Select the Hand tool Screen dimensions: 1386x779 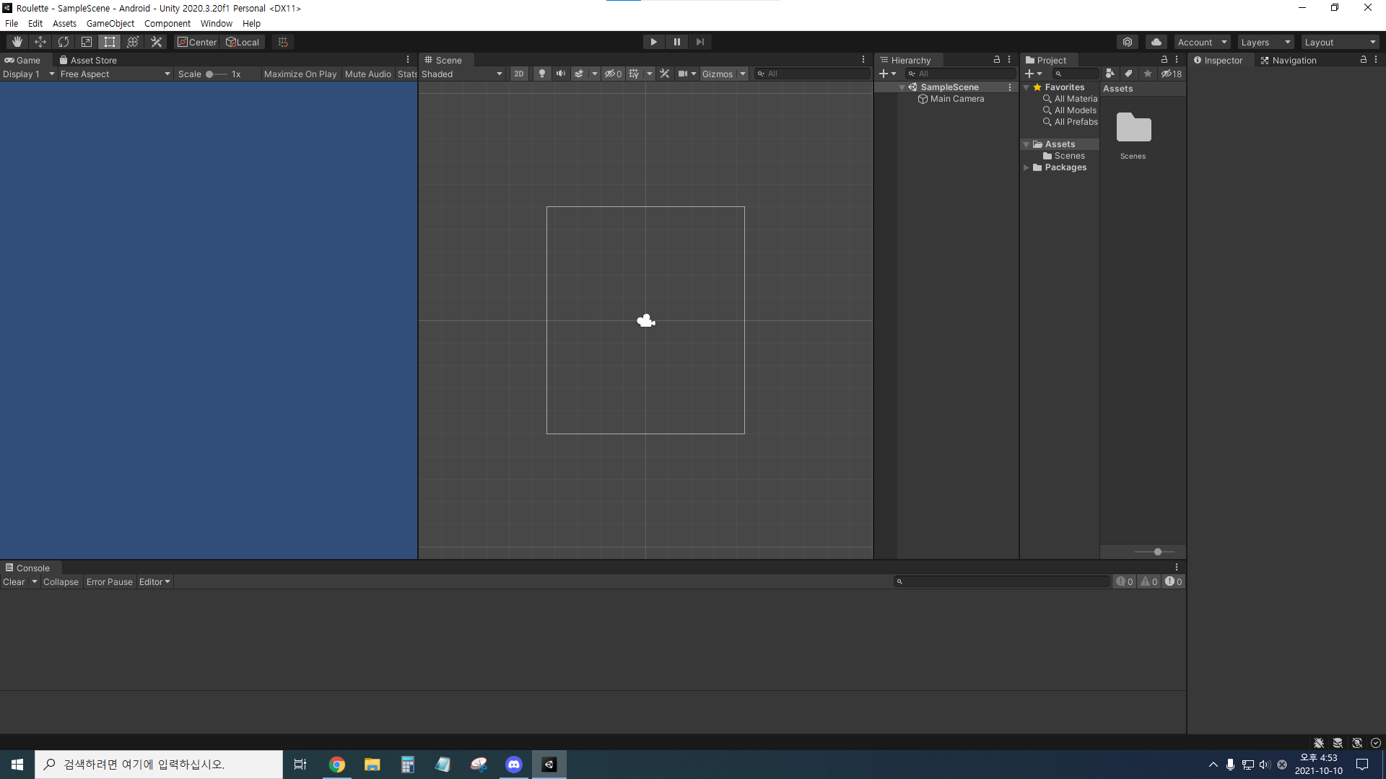click(17, 42)
